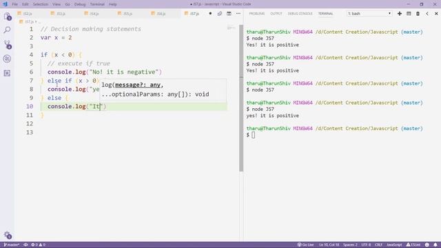
Task: Open the bash terminal selector dropdown
Action: [369, 14]
